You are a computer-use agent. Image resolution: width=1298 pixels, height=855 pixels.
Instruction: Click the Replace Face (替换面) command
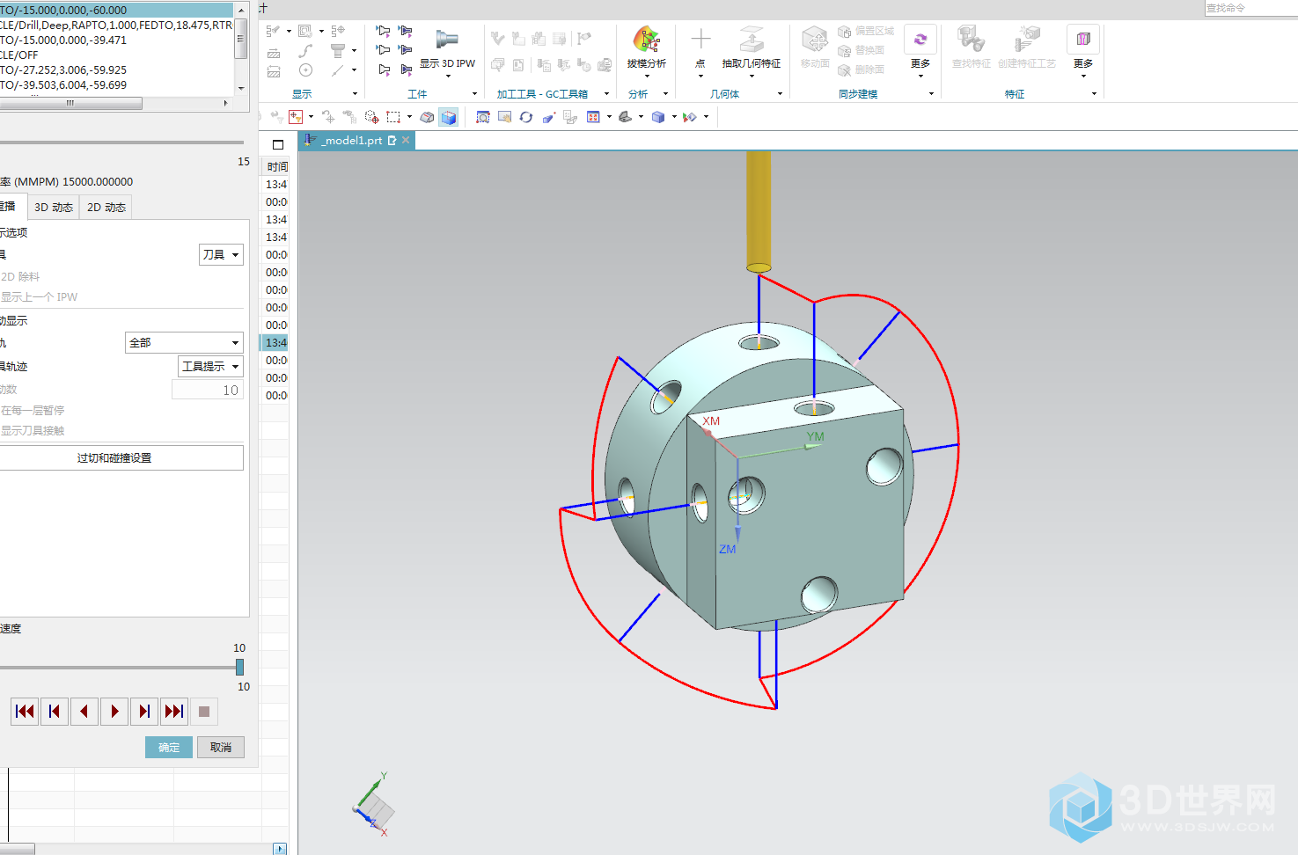tap(862, 50)
